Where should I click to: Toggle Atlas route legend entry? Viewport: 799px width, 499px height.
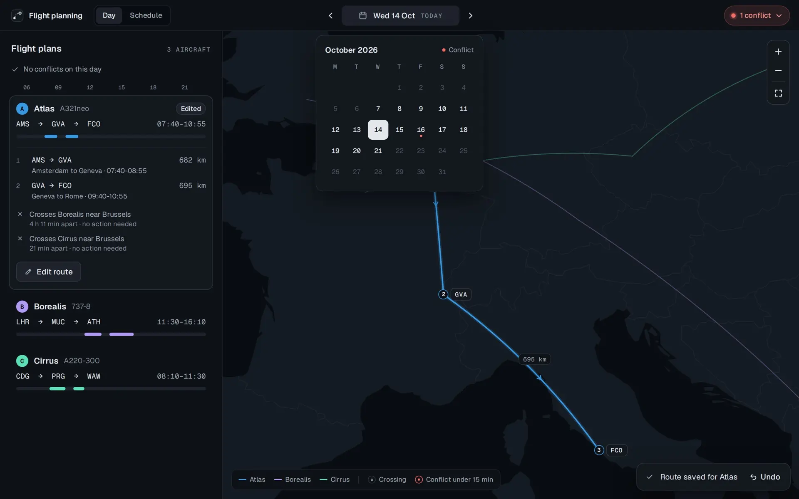[x=252, y=479]
